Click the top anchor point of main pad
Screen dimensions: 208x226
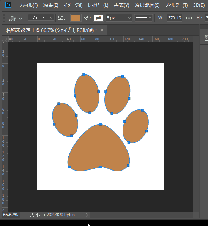(x=101, y=124)
